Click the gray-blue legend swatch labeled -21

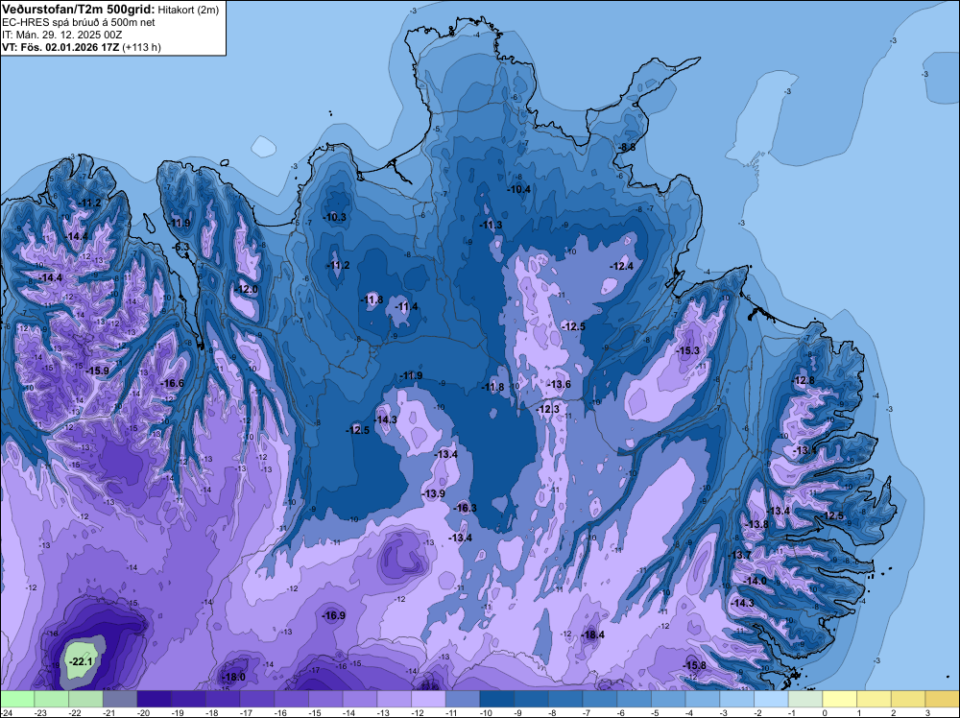coord(120,699)
